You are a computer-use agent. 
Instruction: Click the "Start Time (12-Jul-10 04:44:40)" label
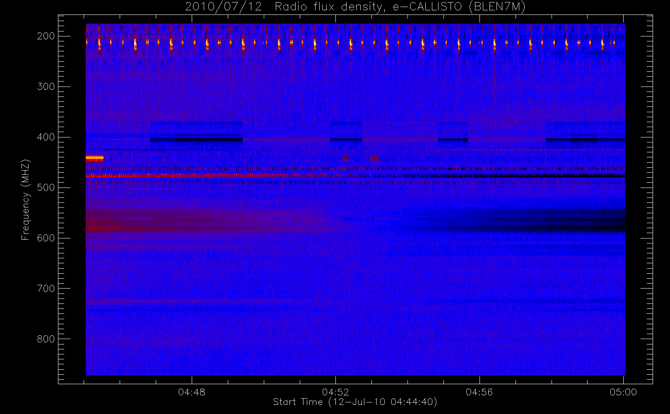355,402
